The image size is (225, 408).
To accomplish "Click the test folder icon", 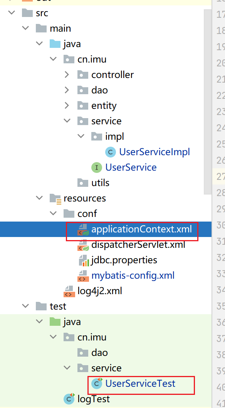I will (41, 306).
